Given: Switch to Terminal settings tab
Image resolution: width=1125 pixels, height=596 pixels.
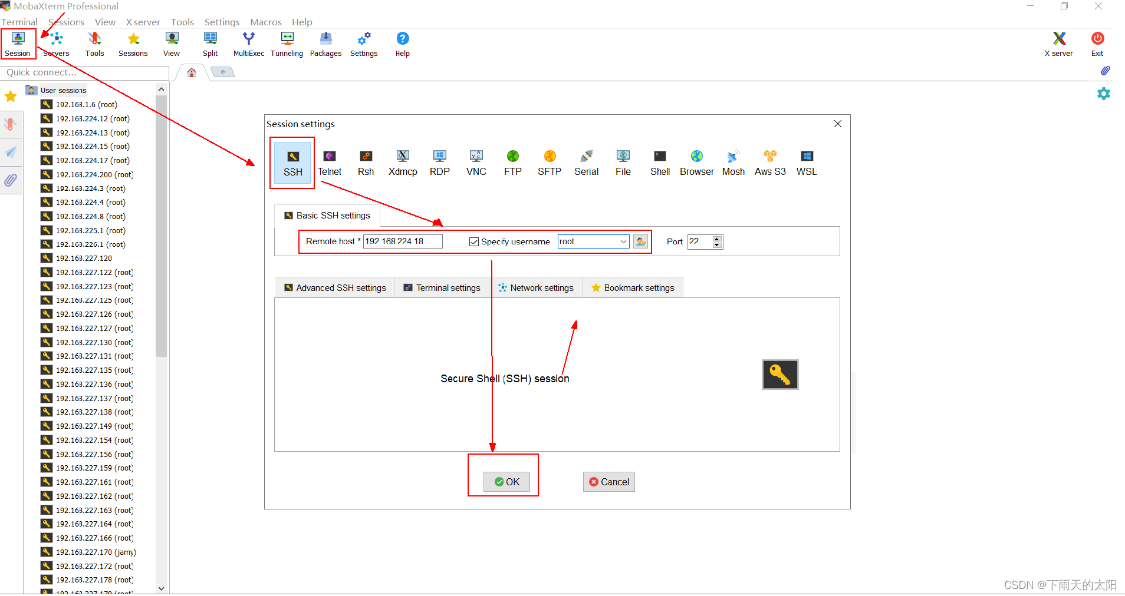Looking at the screenshot, I should tap(442, 287).
